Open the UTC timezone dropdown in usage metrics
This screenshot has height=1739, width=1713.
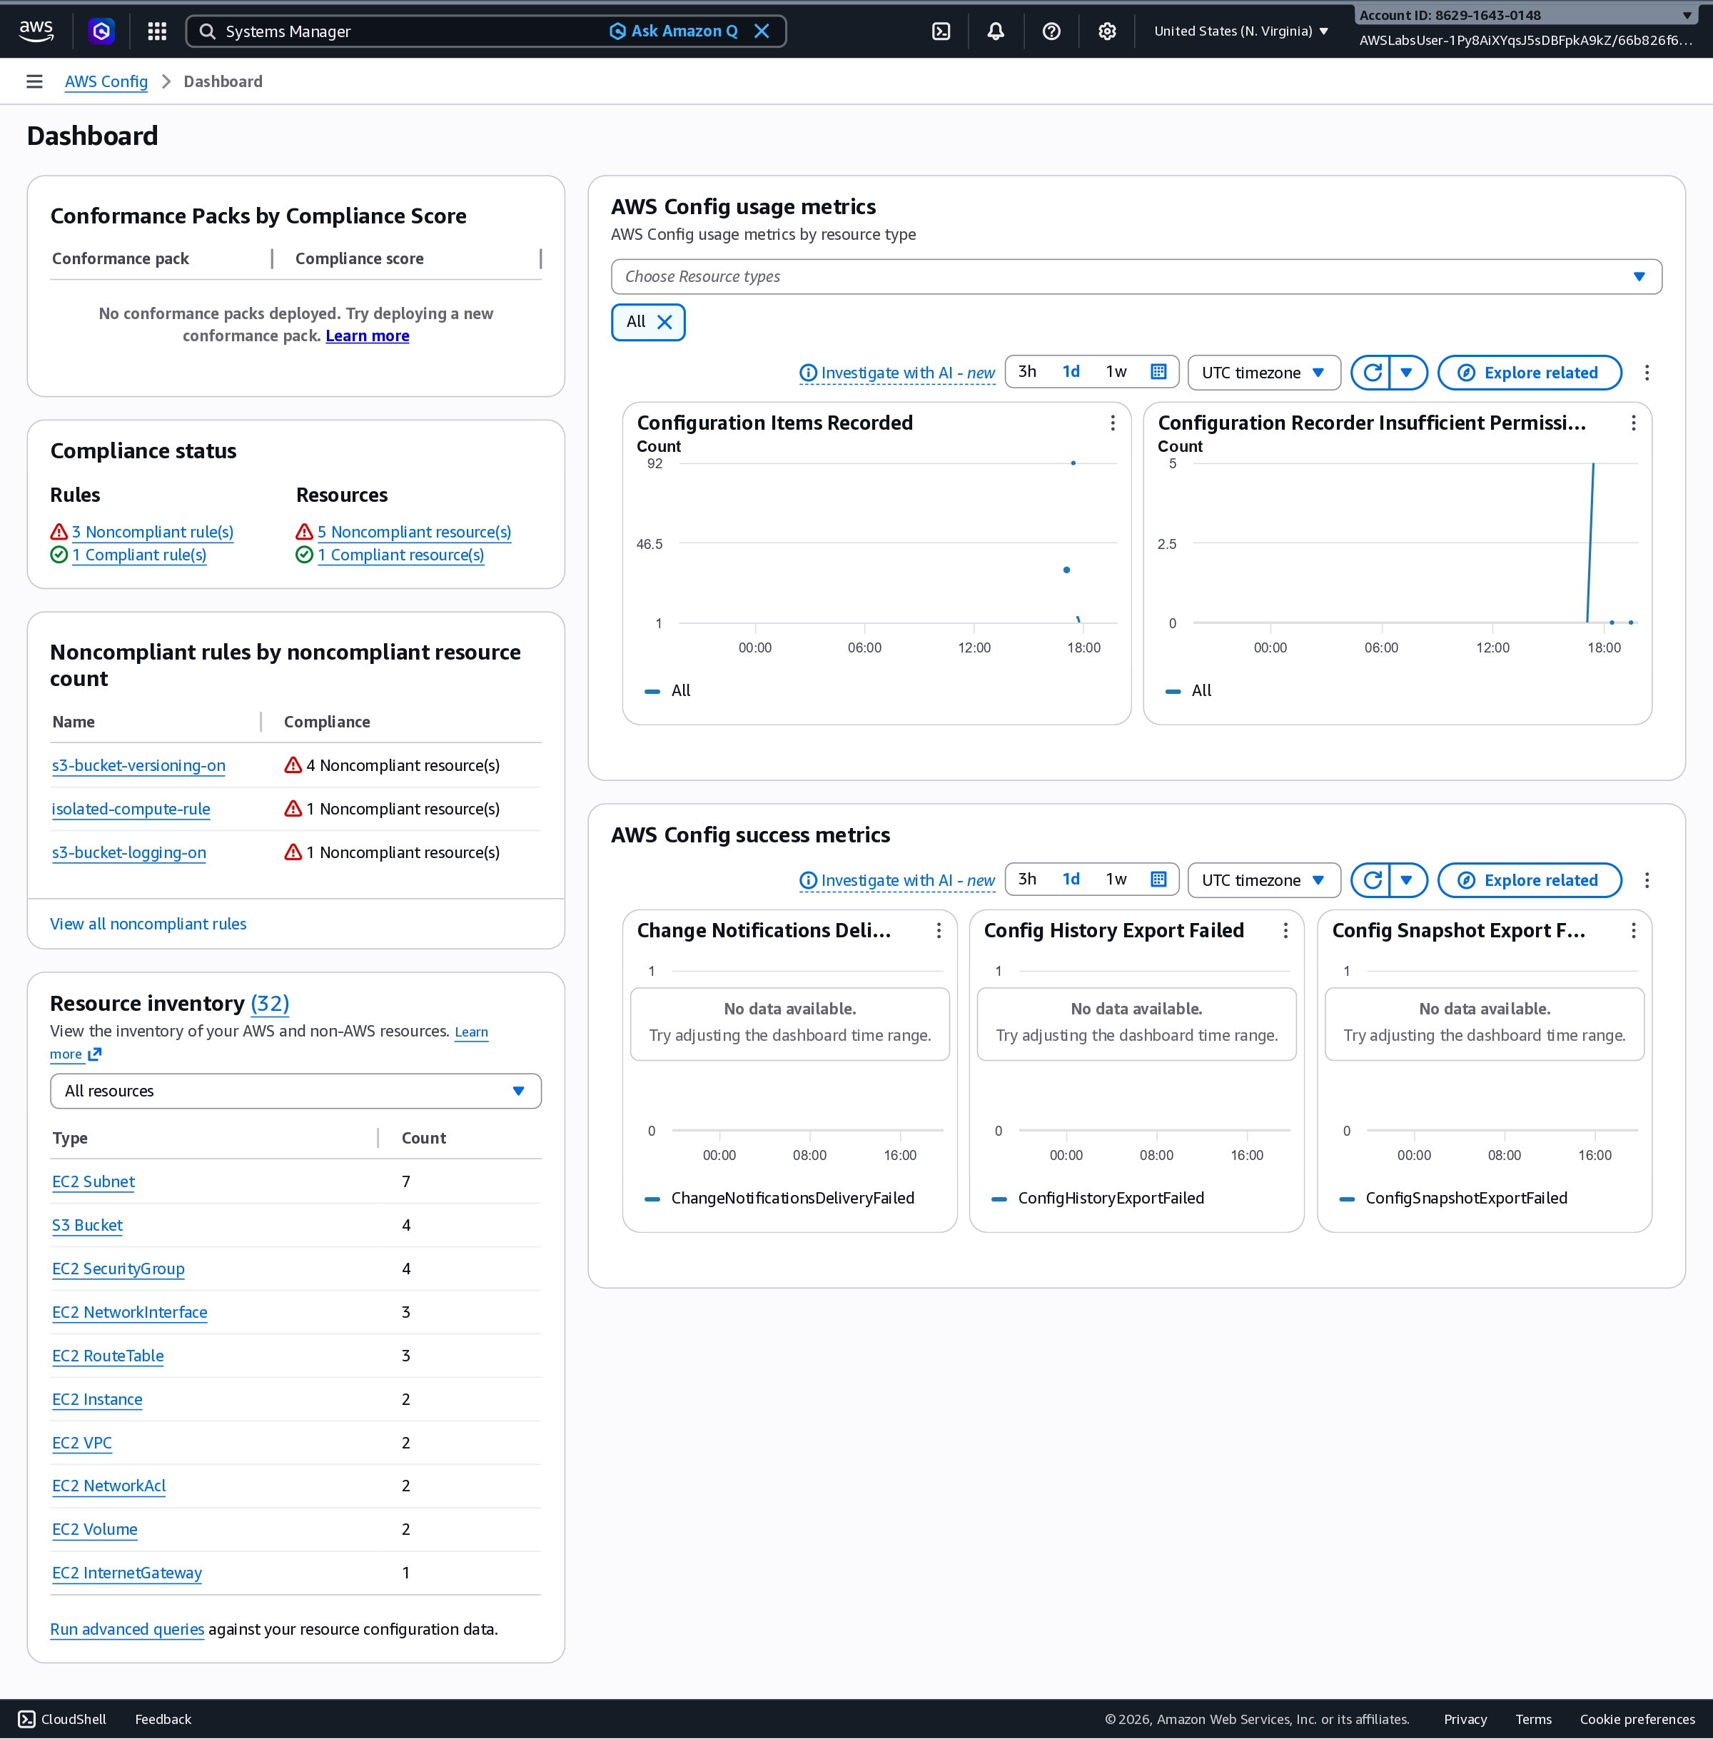(x=1264, y=373)
